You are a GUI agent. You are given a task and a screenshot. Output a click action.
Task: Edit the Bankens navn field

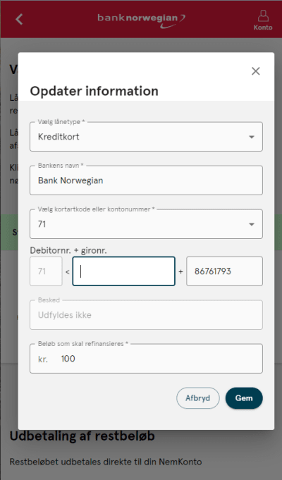146,180
